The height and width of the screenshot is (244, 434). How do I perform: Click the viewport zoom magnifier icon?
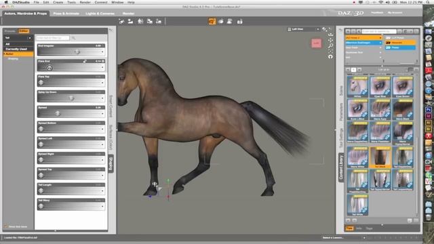click(330, 46)
